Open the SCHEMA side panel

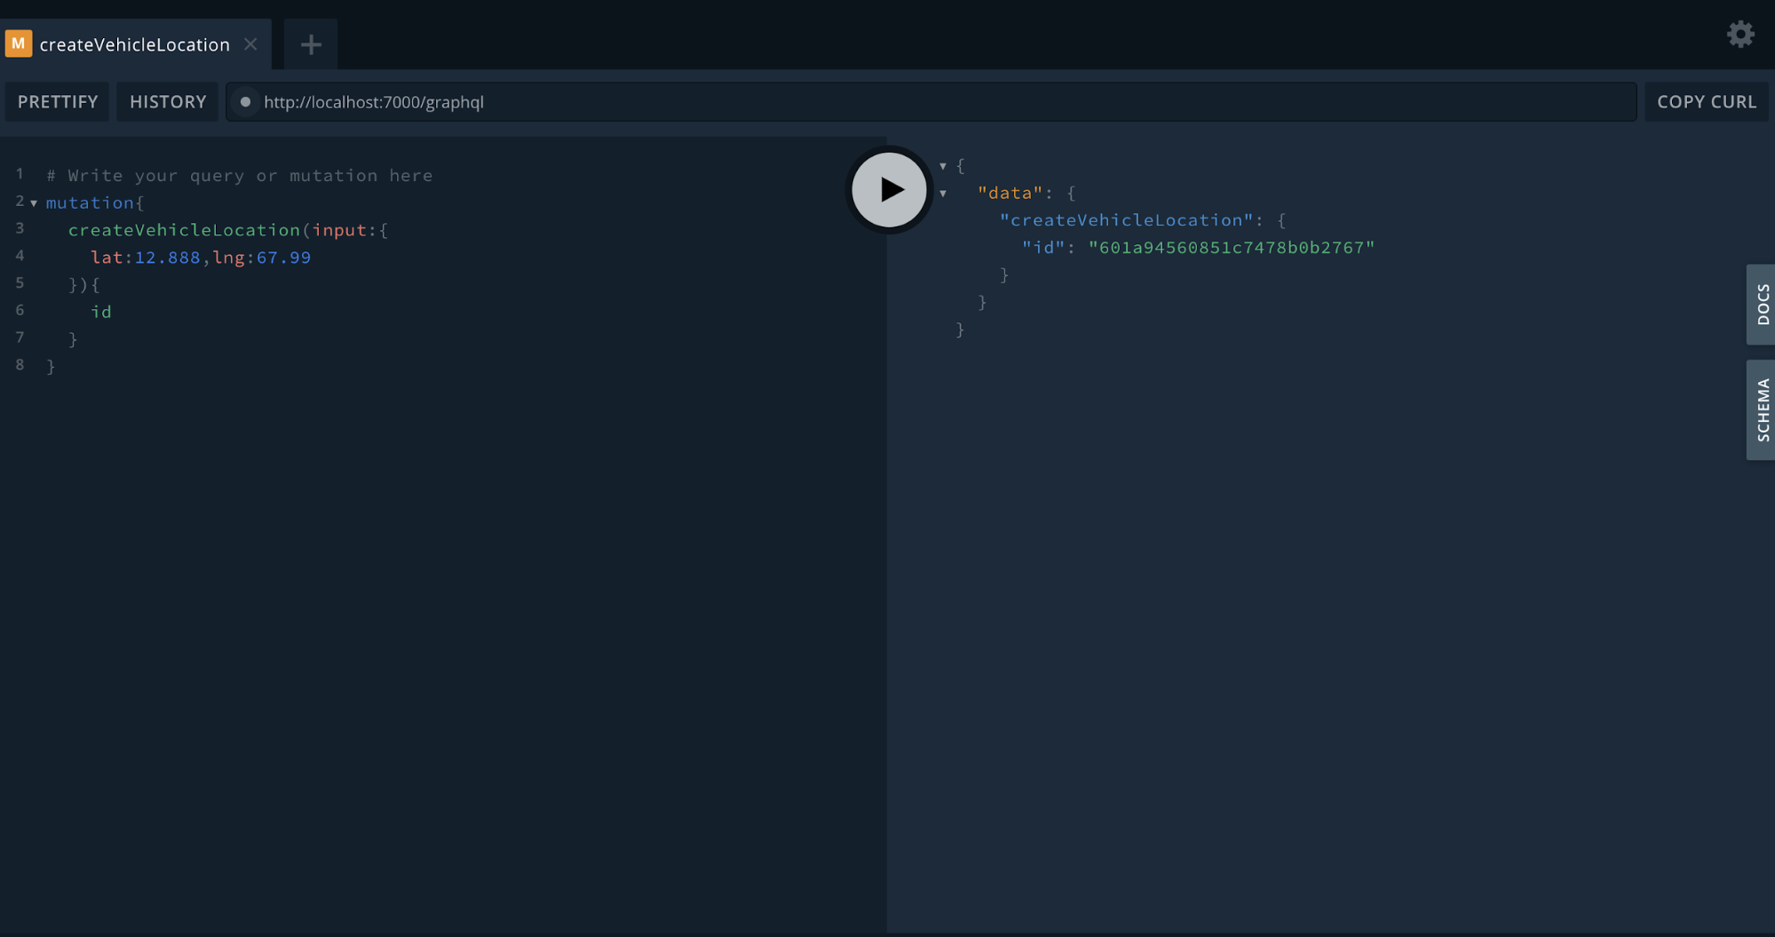pos(1762,409)
